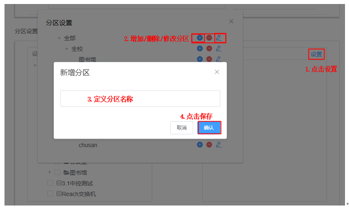Confirm with the 确认 button
Image resolution: width=349 pixels, height=208 pixels.
pyautogui.click(x=209, y=127)
